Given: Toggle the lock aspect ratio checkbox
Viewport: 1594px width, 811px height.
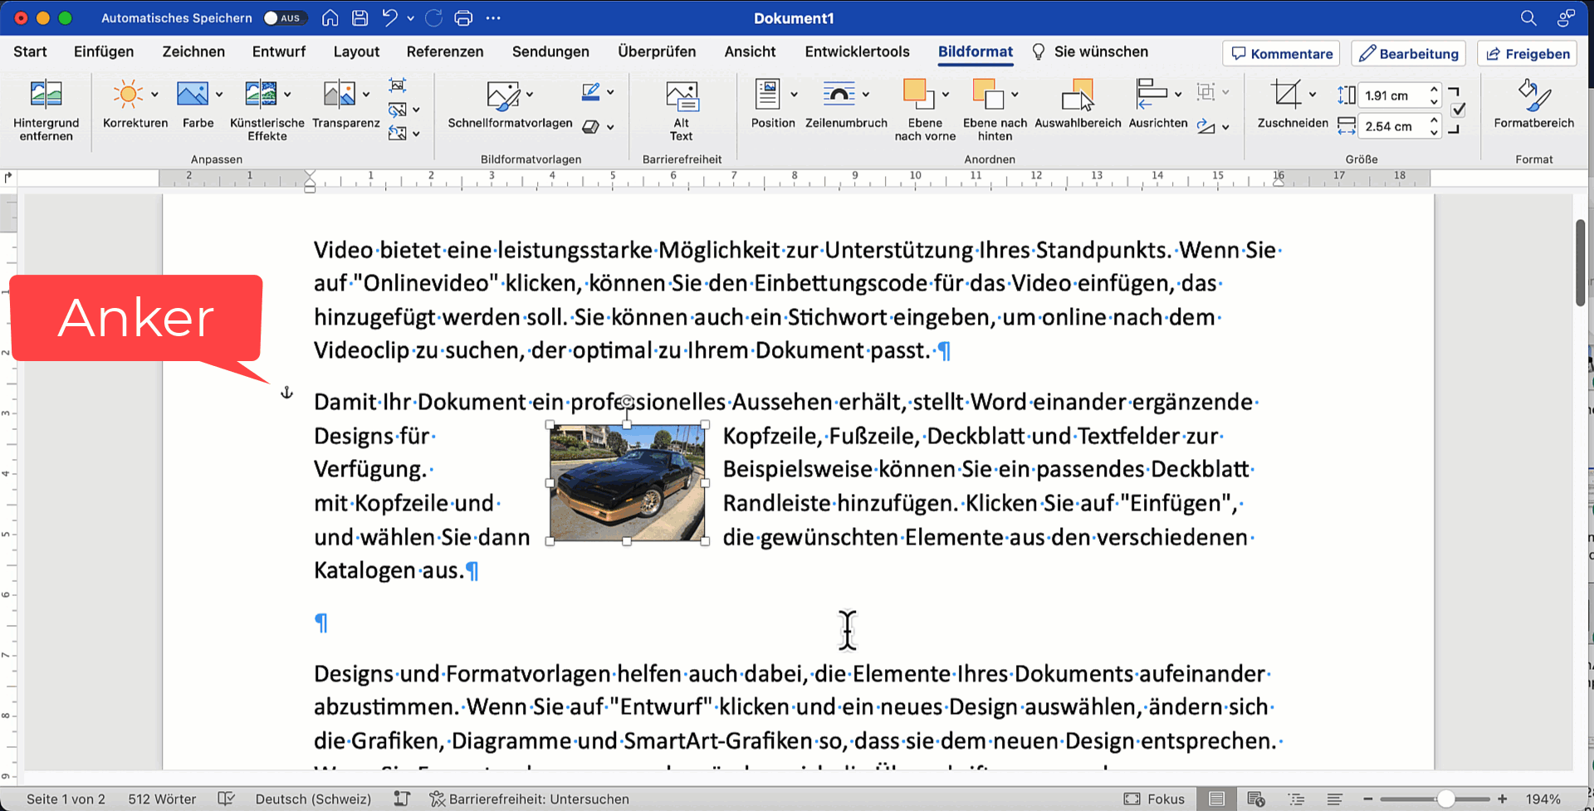Looking at the screenshot, I should pos(1458,110).
